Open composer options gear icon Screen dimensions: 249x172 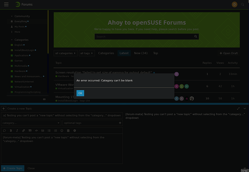click(75, 131)
